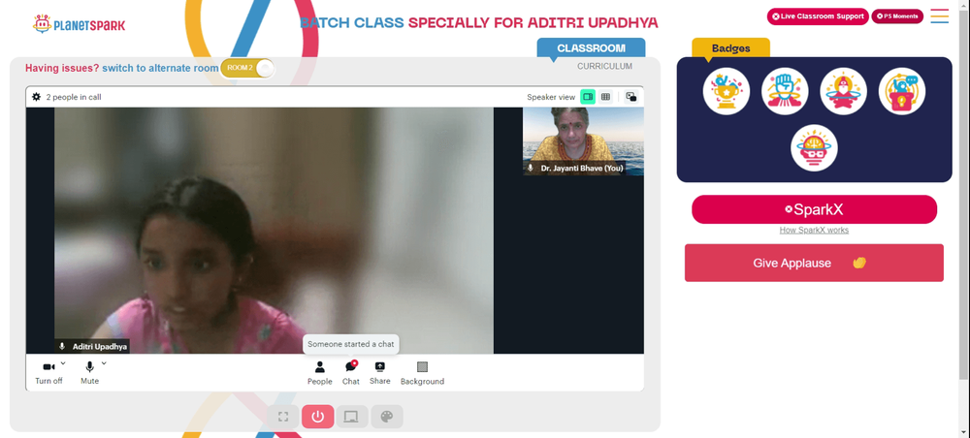Image resolution: width=970 pixels, height=438 pixels.
Task: Open the Badges tab
Action: tap(730, 47)
